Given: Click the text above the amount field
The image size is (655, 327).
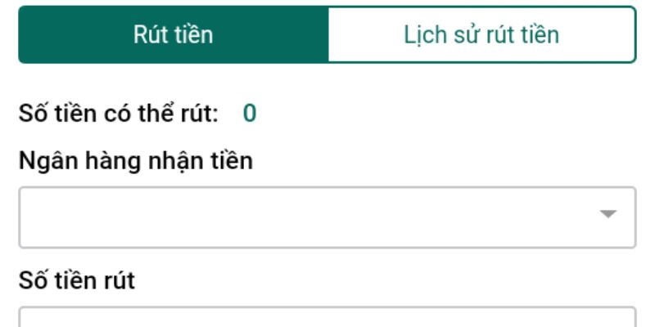Looking at the screenshot, I should coord(76,281).
